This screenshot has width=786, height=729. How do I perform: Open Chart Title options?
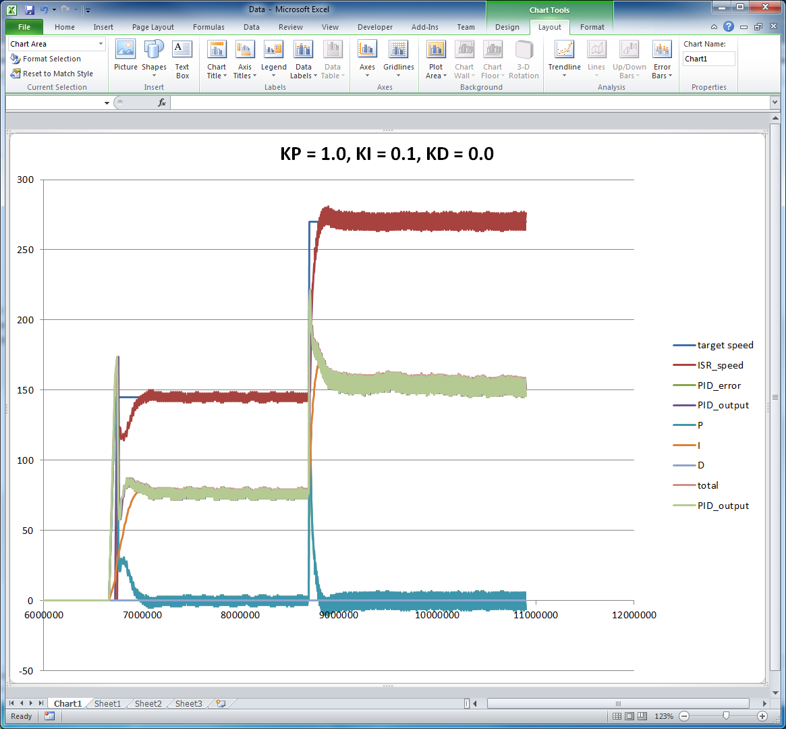[217, 59]
